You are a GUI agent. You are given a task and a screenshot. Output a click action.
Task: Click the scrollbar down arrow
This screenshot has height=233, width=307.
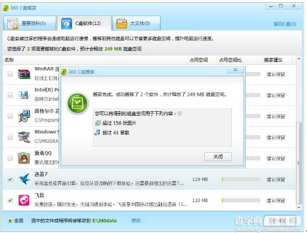pos(299,208)
